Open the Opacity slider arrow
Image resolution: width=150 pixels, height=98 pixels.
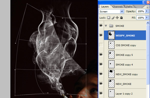(147, 11)
